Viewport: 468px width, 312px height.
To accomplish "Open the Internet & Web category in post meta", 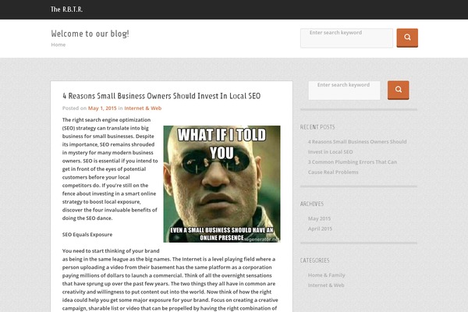I will click(143, 108).
